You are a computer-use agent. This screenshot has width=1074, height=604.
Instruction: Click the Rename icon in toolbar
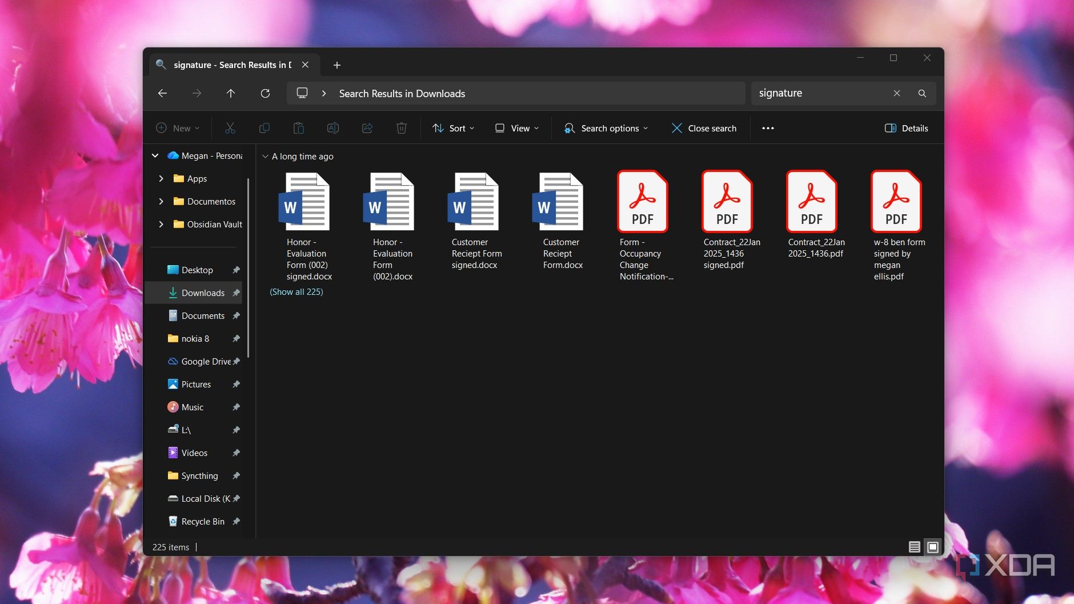(x=333, y=128)
